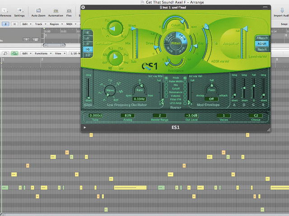Viewport: 289px width, 216px height.
Task: Click bar 2 in the piano roll ruler
Action: coord(42,59)
